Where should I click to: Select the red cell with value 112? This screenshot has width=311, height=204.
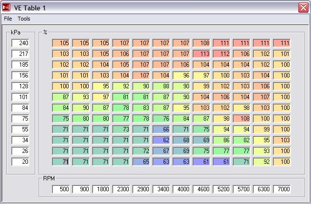click(x=221, y=54)
